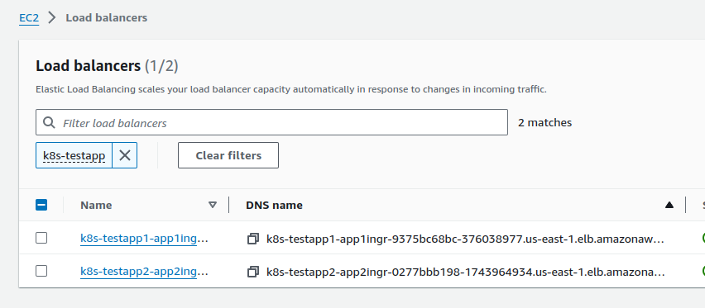
Task: Click status icon for k8s-testapp1 row
Action: 703,238
